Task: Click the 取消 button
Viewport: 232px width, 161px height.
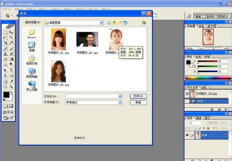Action: pos(138,103)
